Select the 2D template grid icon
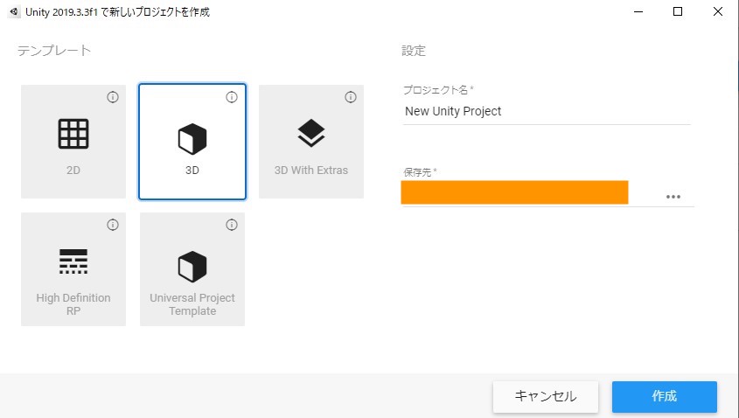 [73, 134]
